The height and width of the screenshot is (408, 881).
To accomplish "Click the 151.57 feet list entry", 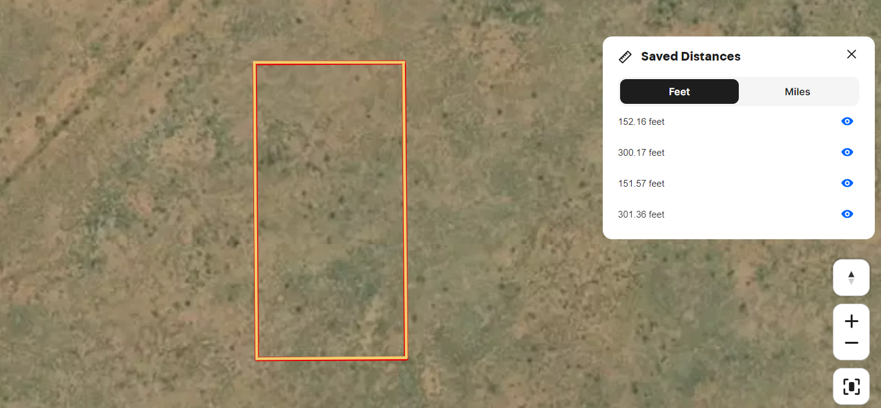I will click(641, 184).
